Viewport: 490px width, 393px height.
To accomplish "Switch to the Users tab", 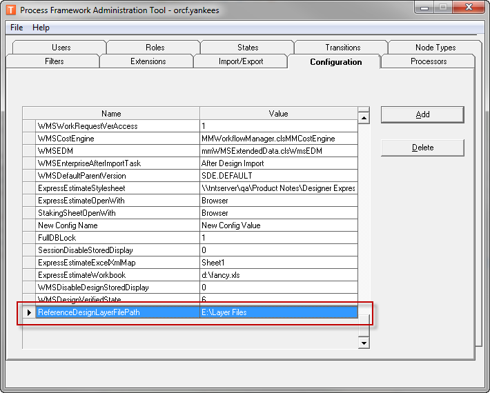I will point(61,48).
